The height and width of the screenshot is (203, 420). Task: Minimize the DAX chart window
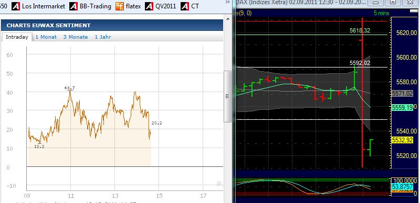pos(376,3)
